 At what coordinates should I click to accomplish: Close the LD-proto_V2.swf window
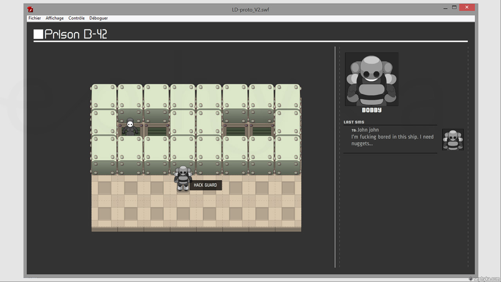click(467, 7)
